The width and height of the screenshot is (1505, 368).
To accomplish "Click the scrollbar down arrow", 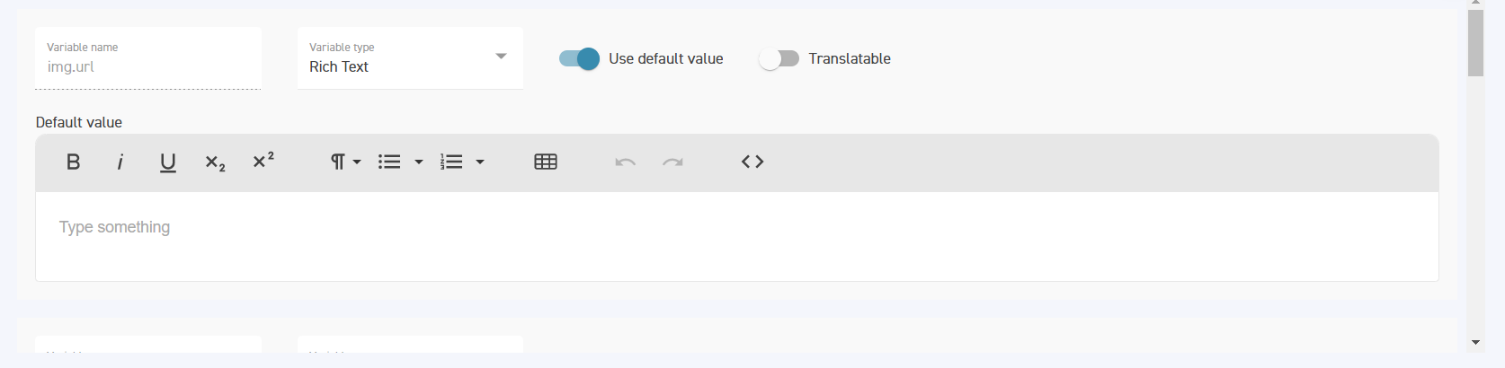I will (x=1475, y=342).
